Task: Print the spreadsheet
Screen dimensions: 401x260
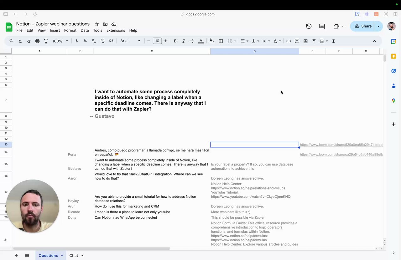Action: tap(37, 41)
